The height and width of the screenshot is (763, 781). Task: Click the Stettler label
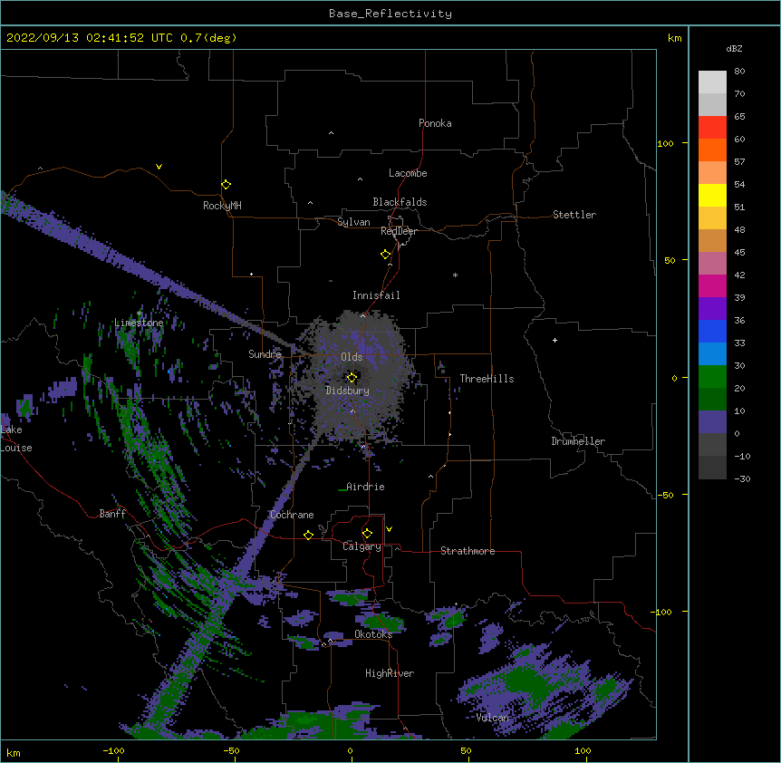[x=574, y=215]
